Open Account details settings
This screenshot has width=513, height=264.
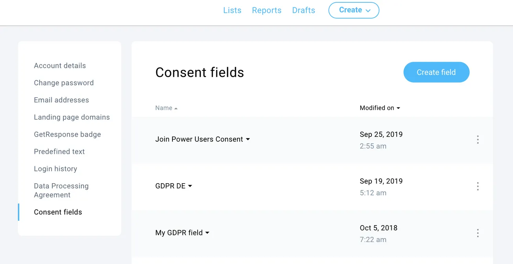60,66
